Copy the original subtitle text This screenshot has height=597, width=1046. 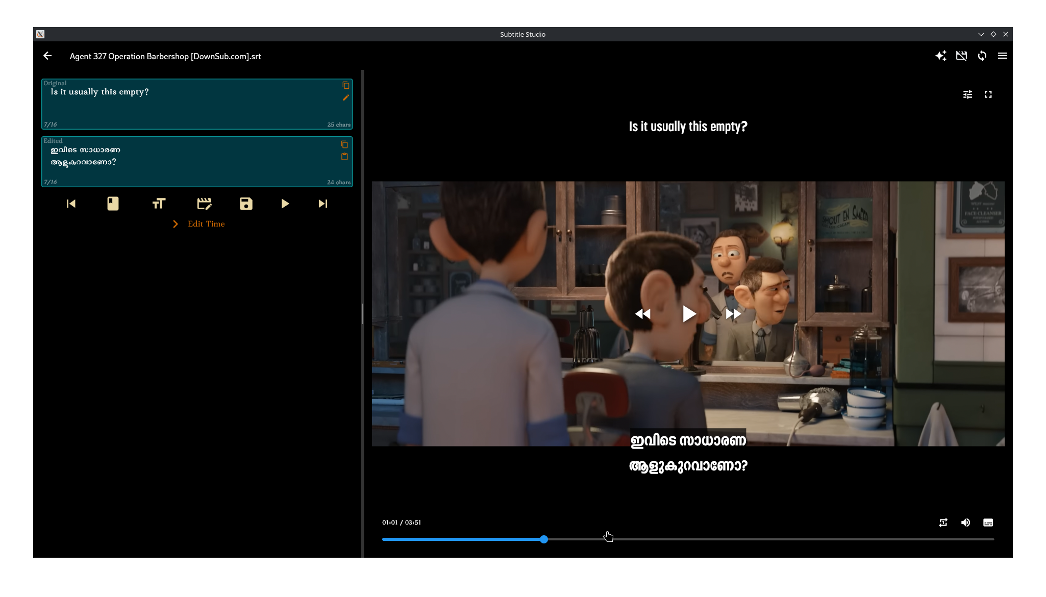pyautogui.click(x=346, y=85)
